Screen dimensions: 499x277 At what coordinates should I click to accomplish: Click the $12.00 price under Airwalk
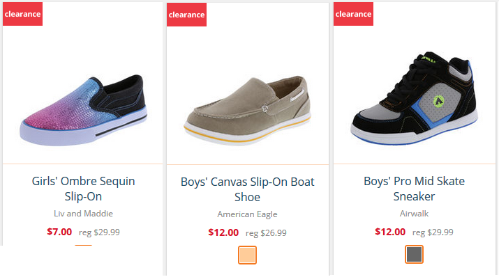[390, 232]
